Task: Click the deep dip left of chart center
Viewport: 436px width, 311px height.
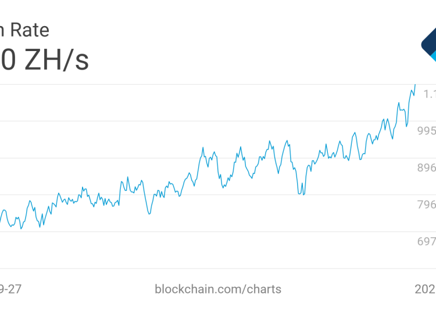Action: 149,214
